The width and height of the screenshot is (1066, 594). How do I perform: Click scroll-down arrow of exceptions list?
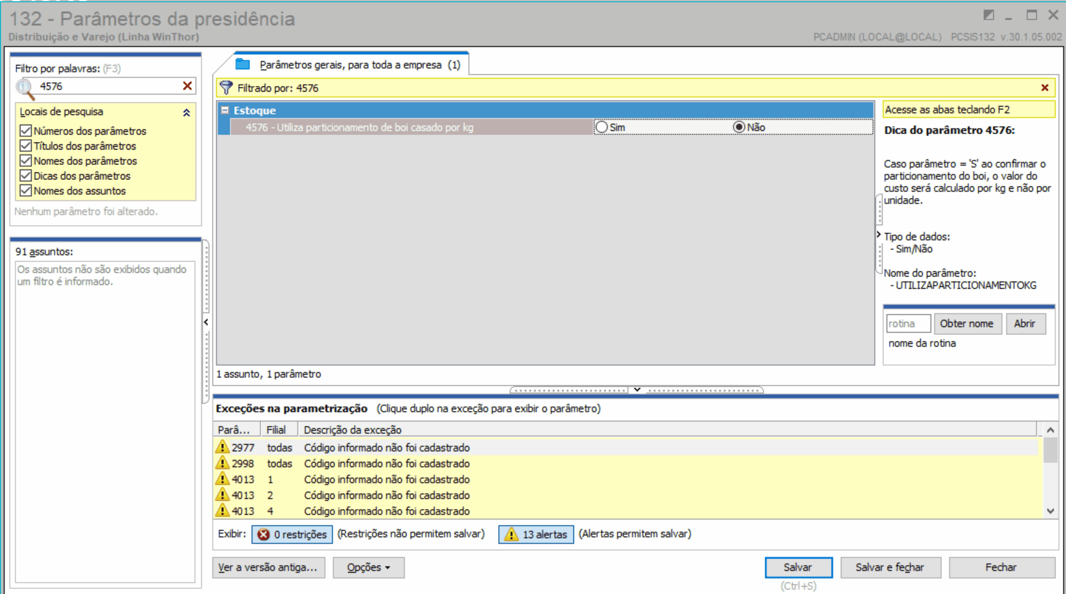click(1050, 511)
